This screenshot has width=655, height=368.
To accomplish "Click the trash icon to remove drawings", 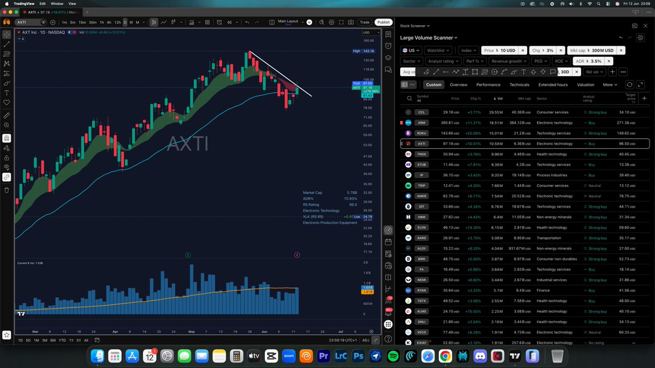I will [x=7, y=190].
